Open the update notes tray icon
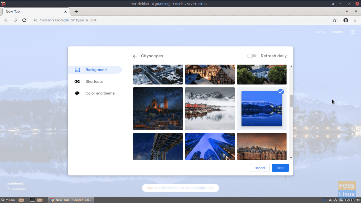 coord(341,200)
